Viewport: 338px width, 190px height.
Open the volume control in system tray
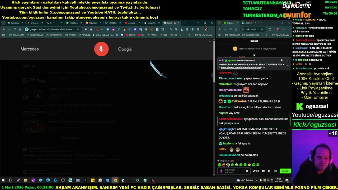click(x=268, y=180)
